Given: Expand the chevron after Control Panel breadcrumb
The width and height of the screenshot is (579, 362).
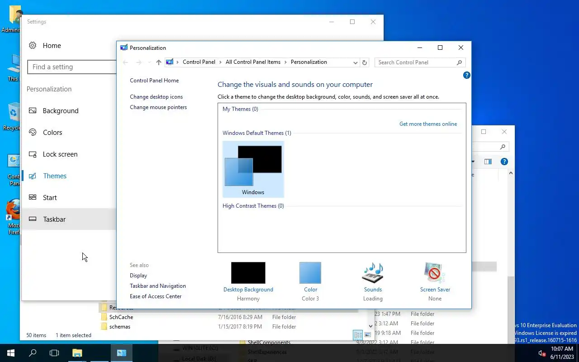Looking at the screenshot, I should [x=220, y=62].
